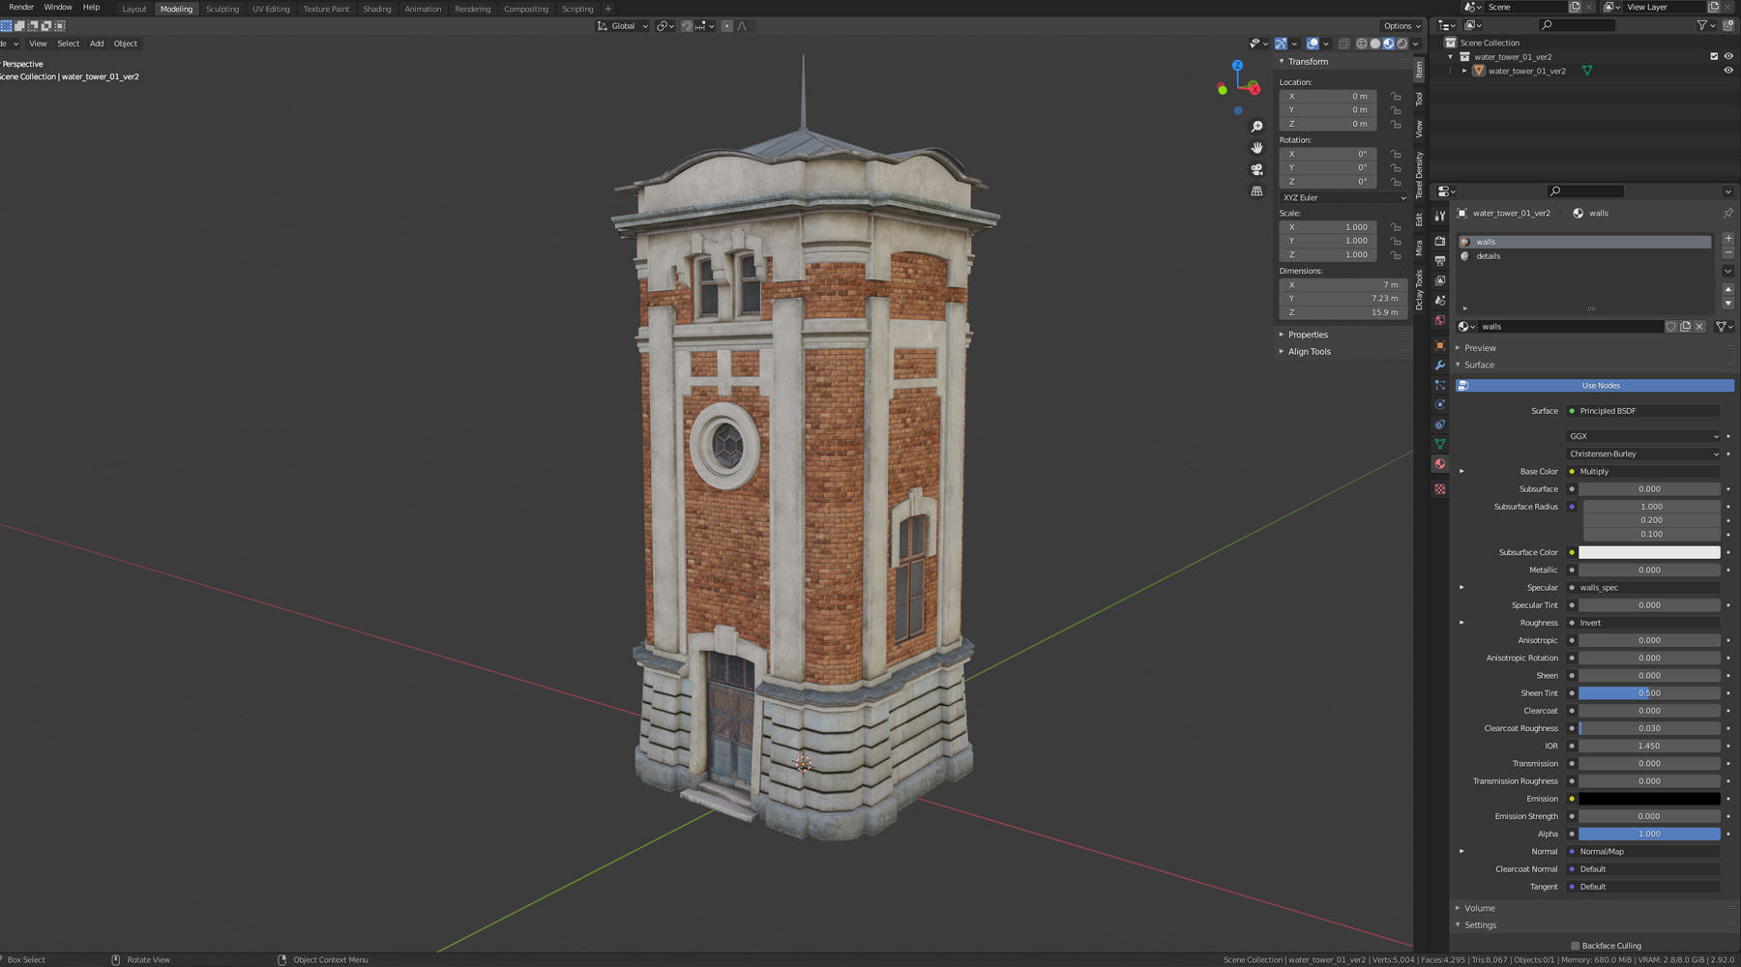Open the GGX distribution dropdown
This screenshot has height=967, width=1741.
(x=1643, y=436)
